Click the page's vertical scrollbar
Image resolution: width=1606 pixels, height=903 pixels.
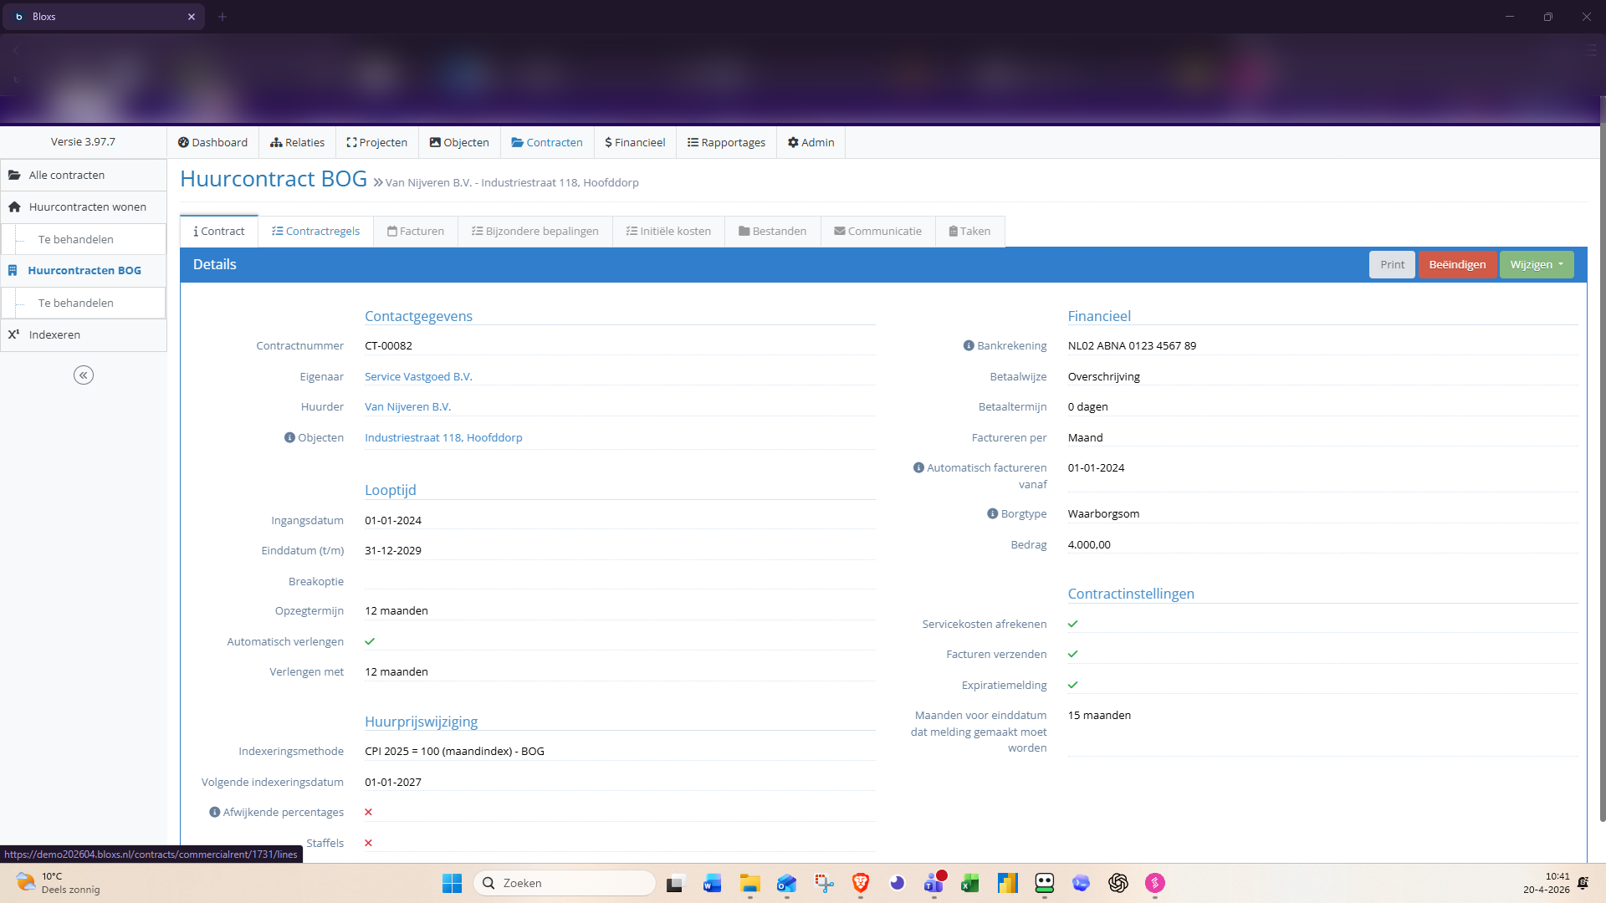[1602, 468]
